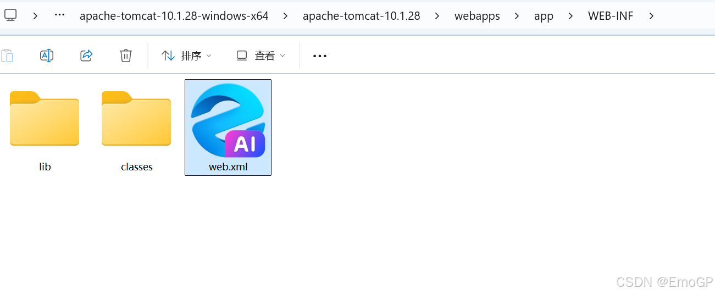Expand chevron after WEB-INF breadcrumb

point(651,16)
